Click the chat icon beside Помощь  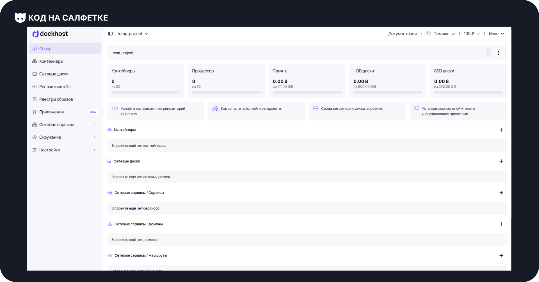click(428, 34)
